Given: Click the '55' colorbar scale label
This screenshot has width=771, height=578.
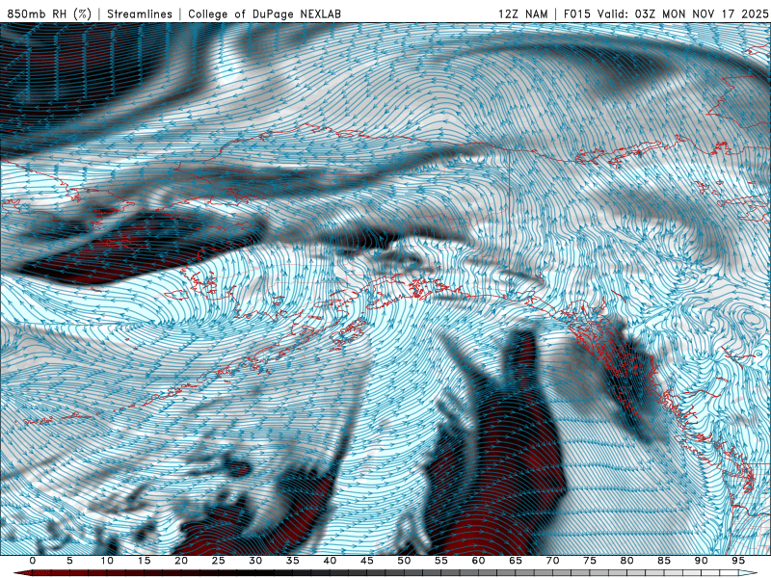Looking at the screenshot, I should 441,561.
